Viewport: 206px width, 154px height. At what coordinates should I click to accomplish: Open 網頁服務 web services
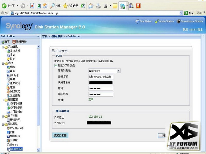click(x=13, y=136)
